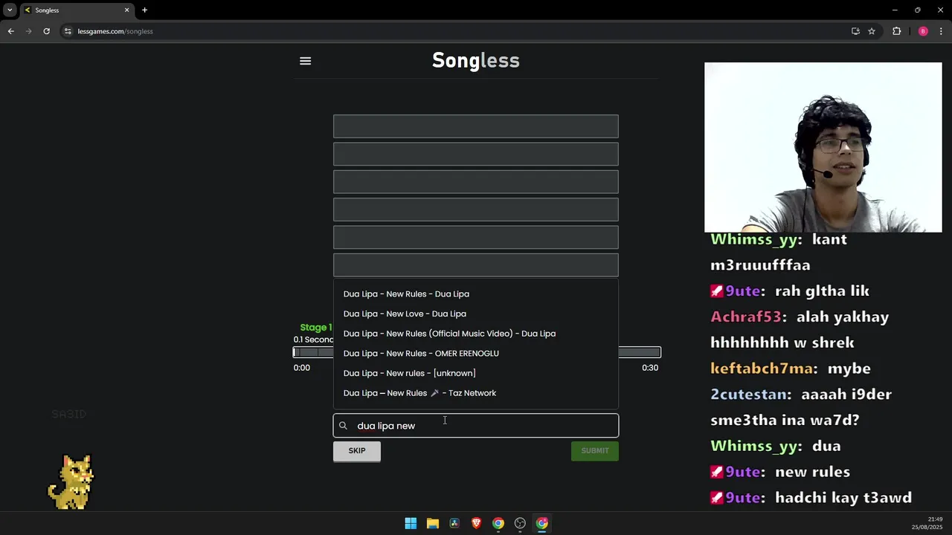Bookmark this tab with the star icon
This screenshot has width=952, height=535.
click(872, 31)
